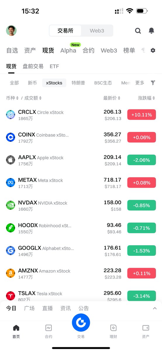Open search with the magnifier icon
This screenshot has height=352, width=162.
click(138, 31)
